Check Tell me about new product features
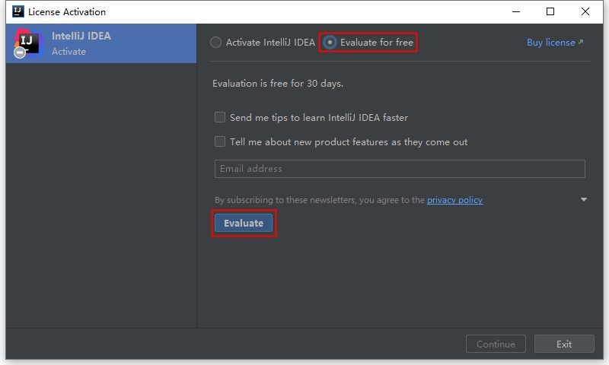The width and height of the screenshot is (609, 365). (x=220, y=141)
